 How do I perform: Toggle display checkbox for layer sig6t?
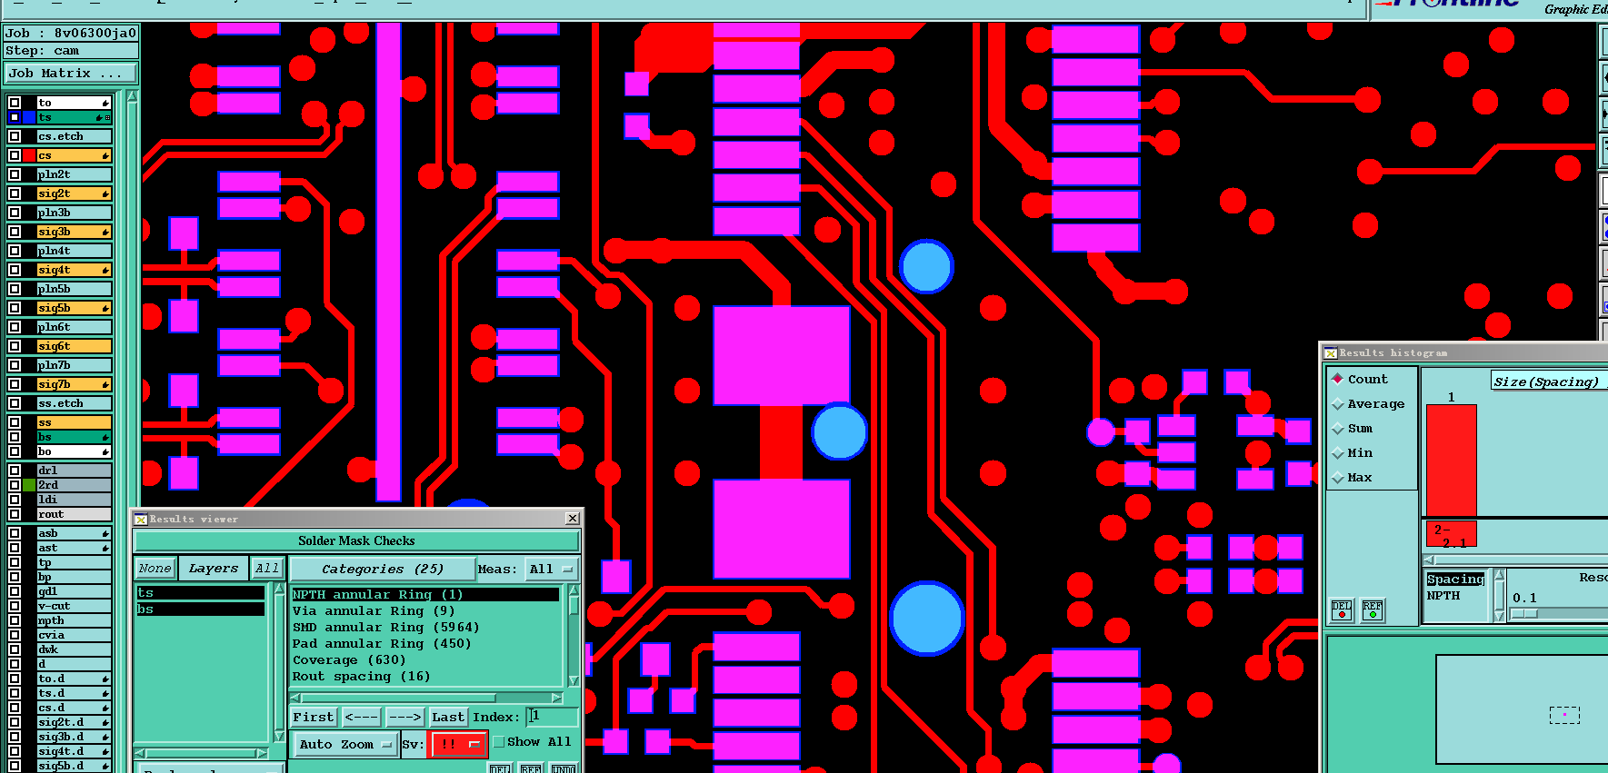click(15, 346)
